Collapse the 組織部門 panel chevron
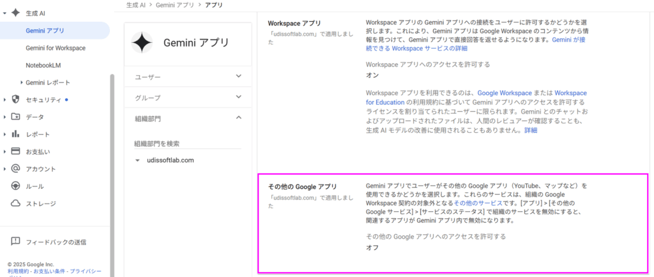This screenshot has width=654, height=277. (x=239, y=117)
